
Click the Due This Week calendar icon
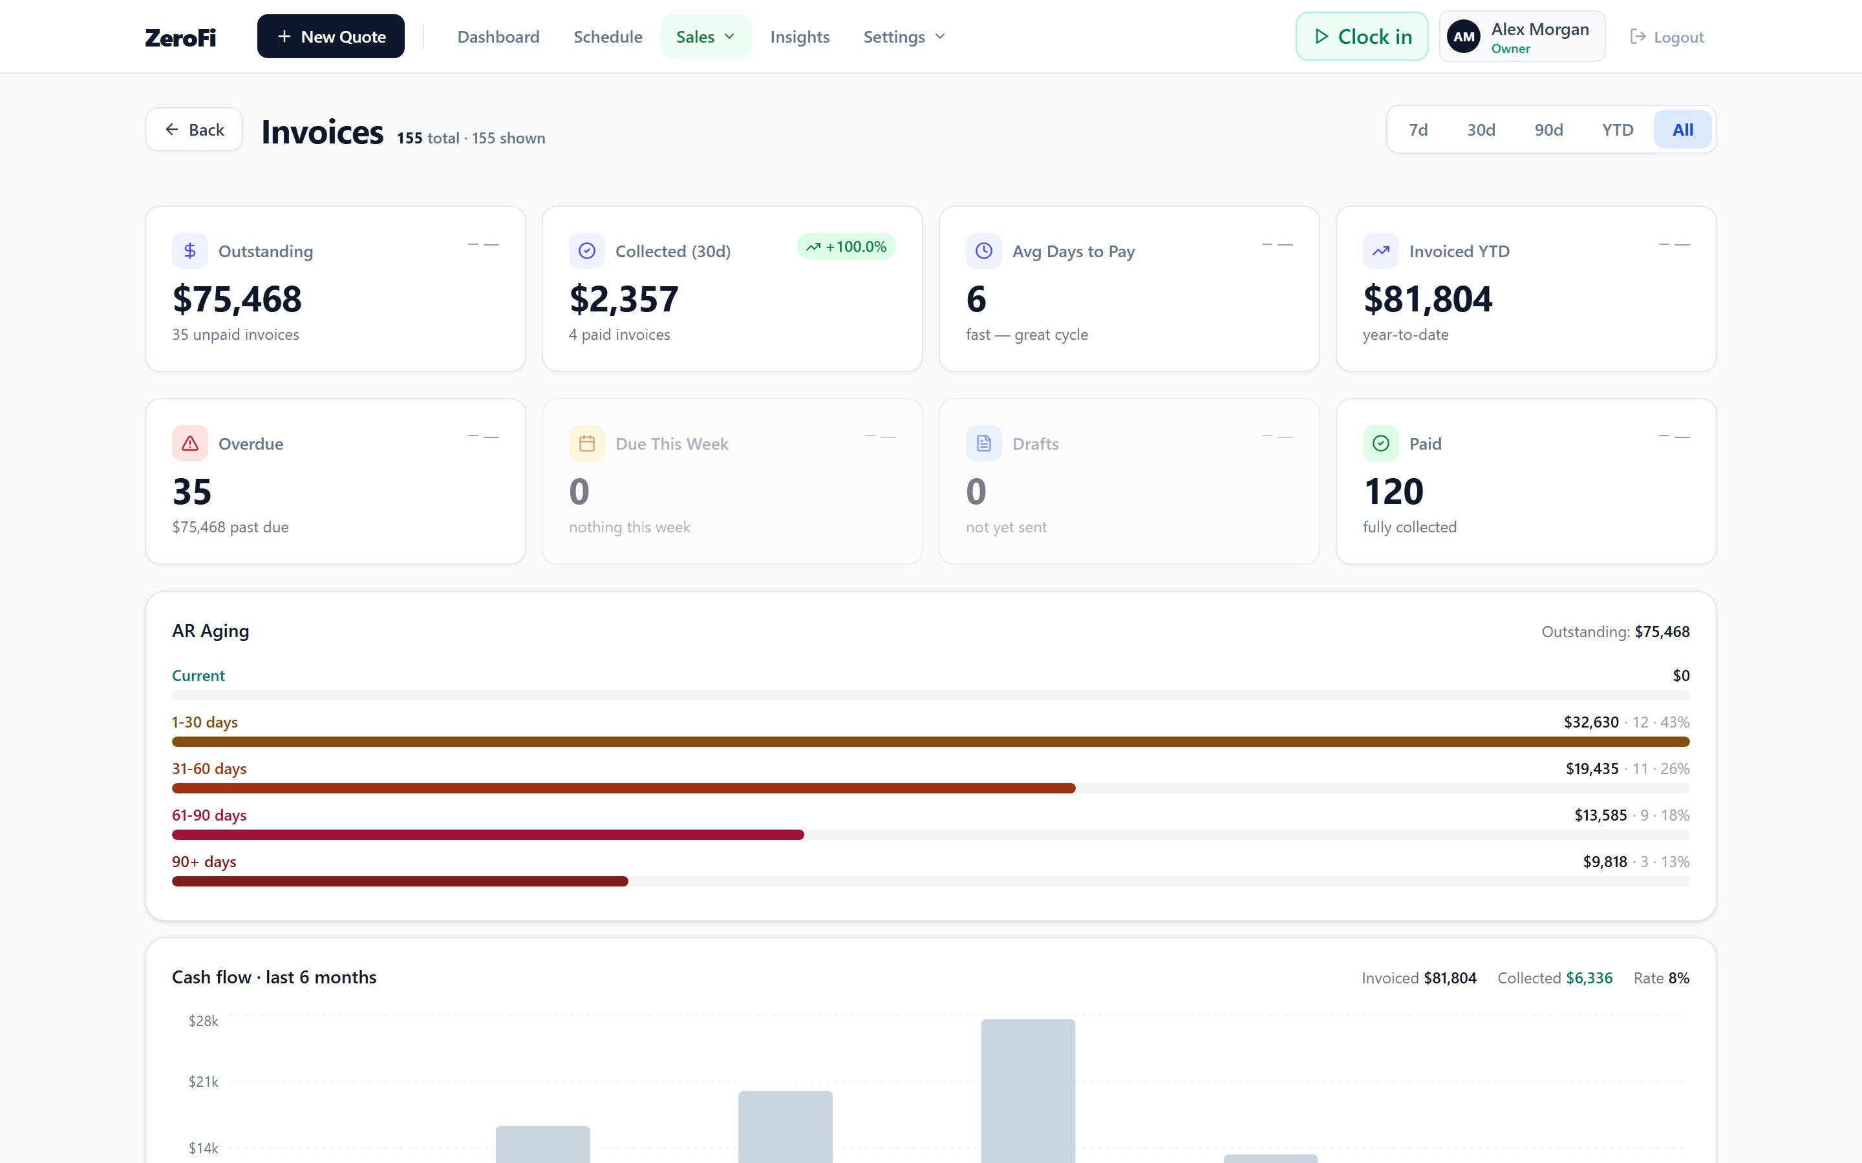(x=587, y=443)
